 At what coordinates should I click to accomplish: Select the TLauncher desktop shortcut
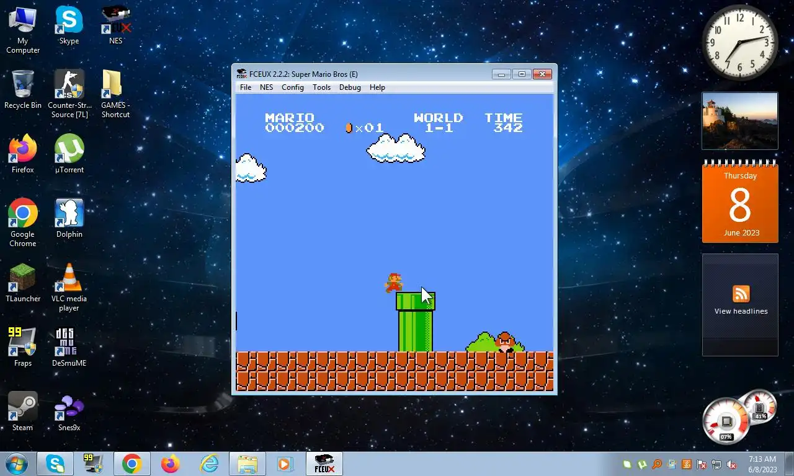click(x=23, y=283)
